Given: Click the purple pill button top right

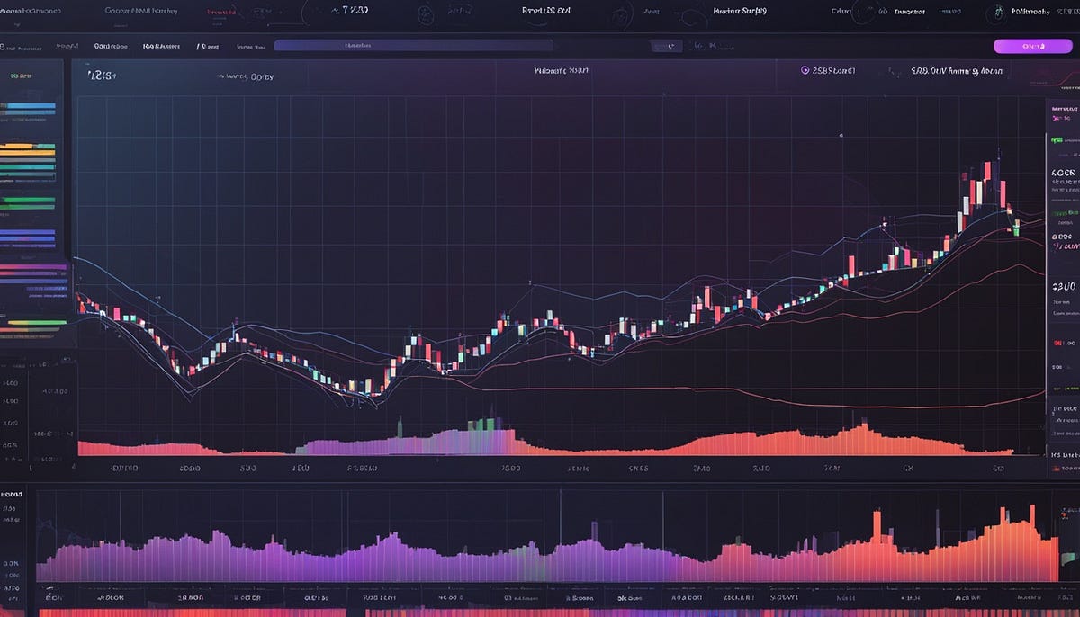Looking at the screenshot, I should click(1032, 45).
